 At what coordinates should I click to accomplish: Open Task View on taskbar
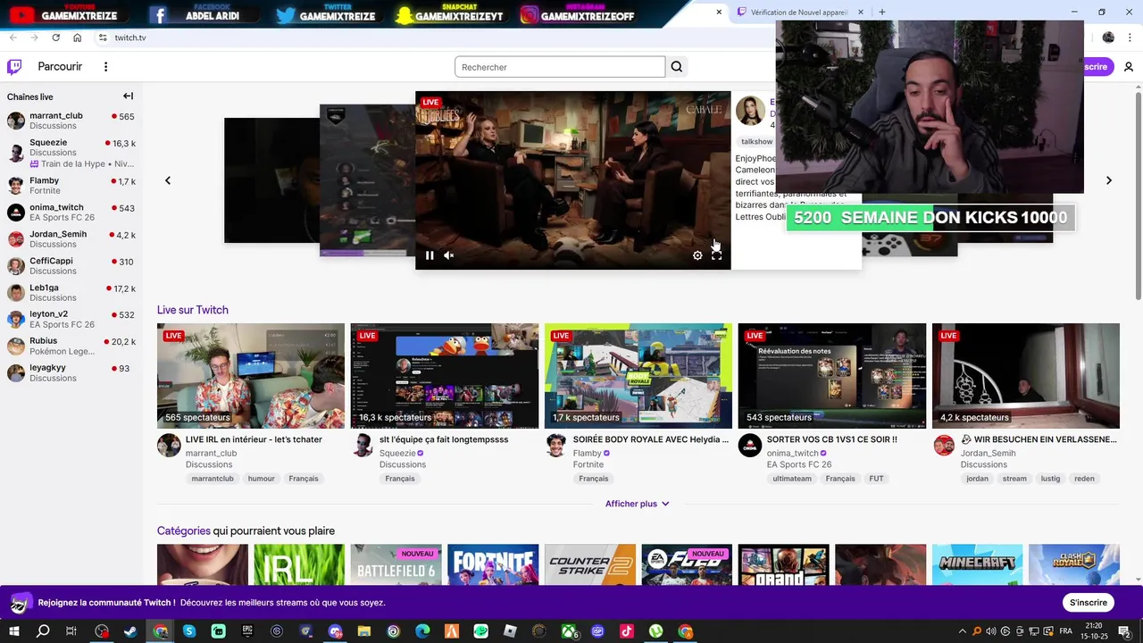tap(71, 631)
